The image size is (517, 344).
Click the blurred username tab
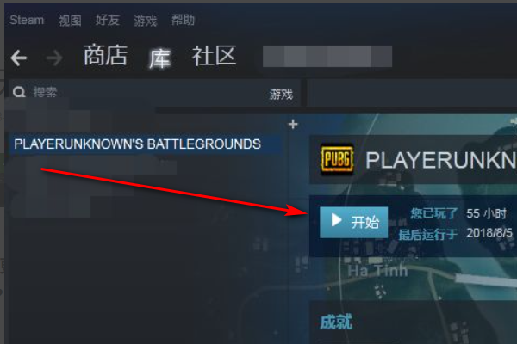tap(327, 56)
